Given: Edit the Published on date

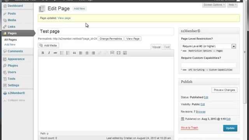Looking at the screenshot, I should pos(228,119).
